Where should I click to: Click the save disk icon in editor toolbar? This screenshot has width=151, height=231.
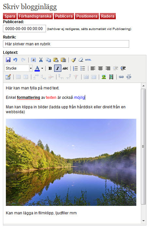pyautogui.click(x=8, y=60)
